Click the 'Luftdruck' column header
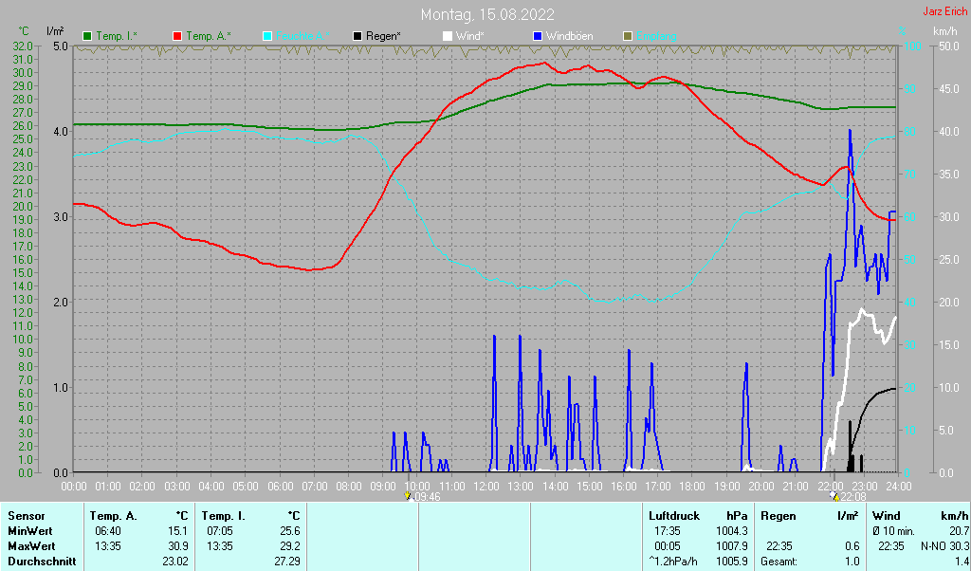 point(674,516)
